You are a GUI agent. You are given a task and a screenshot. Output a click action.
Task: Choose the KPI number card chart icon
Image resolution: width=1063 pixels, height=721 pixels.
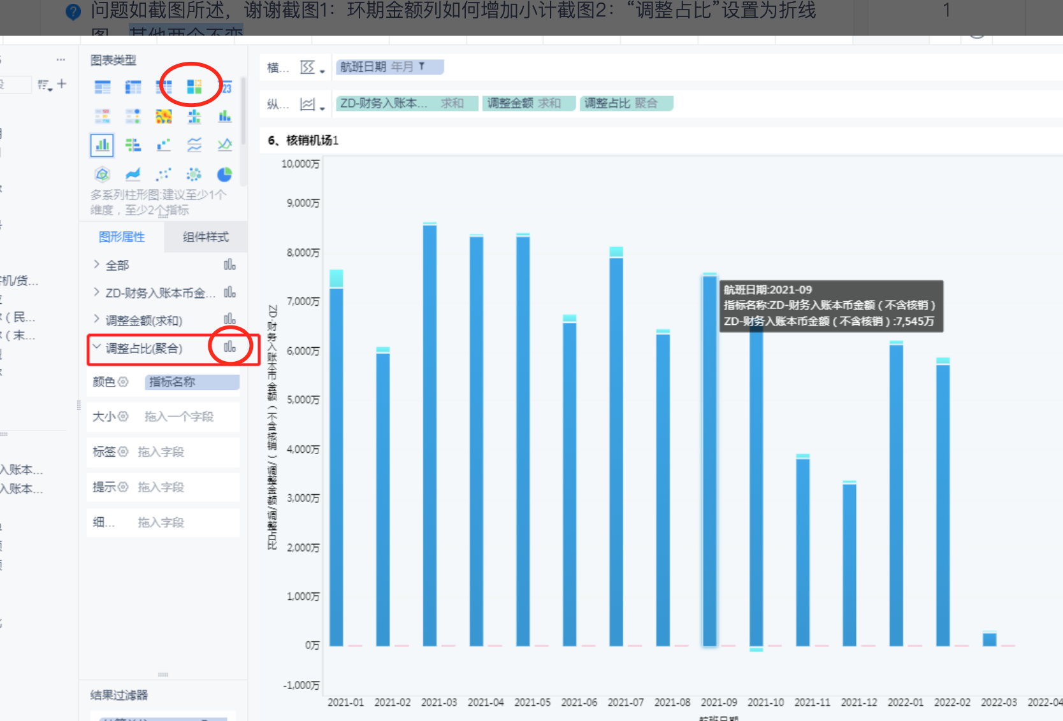[x=225, y=87]
